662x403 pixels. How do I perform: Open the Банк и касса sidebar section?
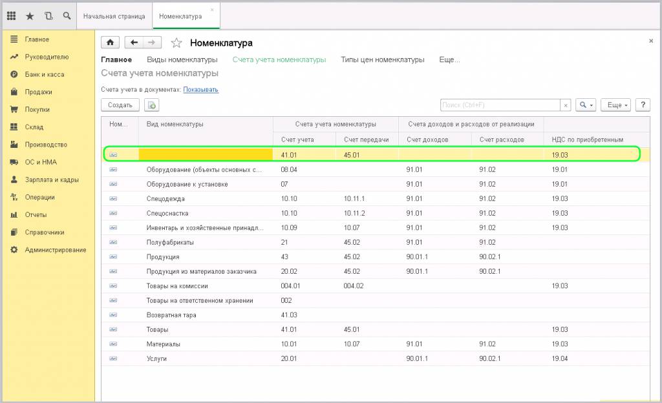(45, 75)
